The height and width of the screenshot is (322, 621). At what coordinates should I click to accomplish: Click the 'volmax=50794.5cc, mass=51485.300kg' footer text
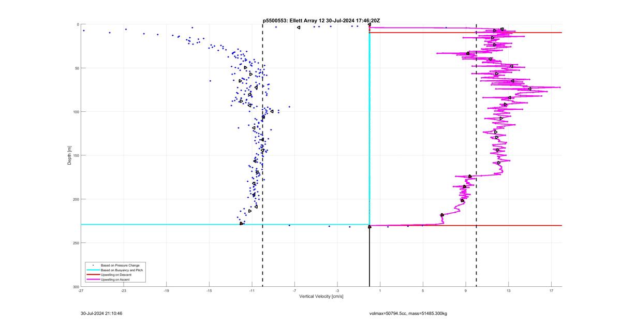tap(408, 313)
